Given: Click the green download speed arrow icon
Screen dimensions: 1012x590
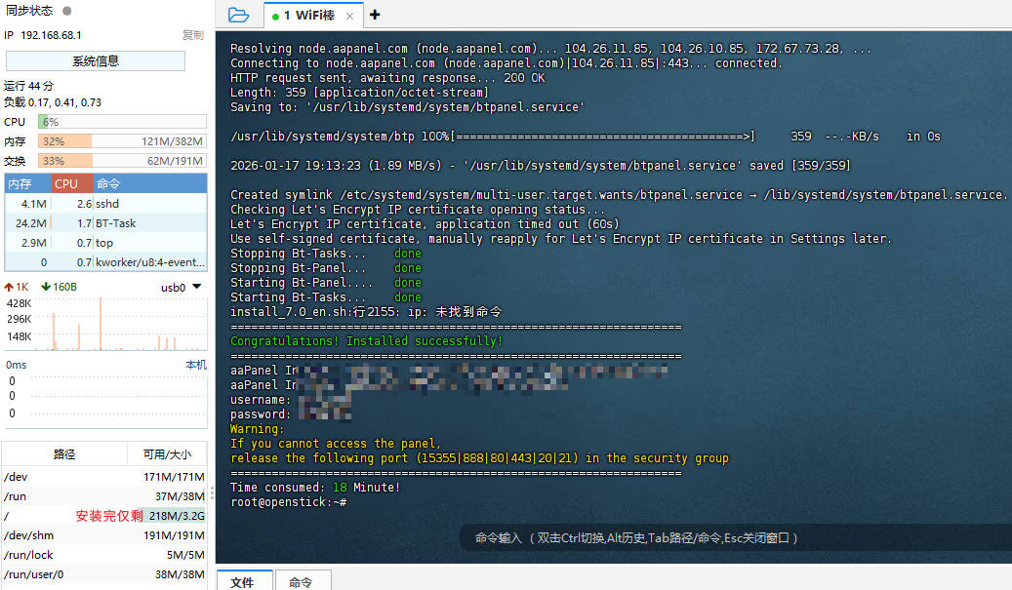Looking at the screenshot, I should (46, 287).
